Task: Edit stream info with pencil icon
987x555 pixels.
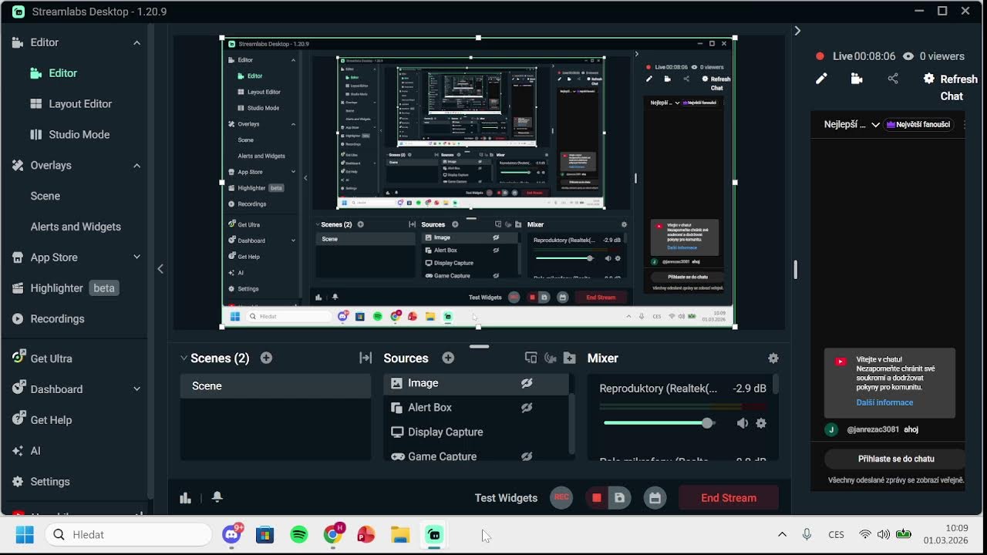Action: pos(821,79)
